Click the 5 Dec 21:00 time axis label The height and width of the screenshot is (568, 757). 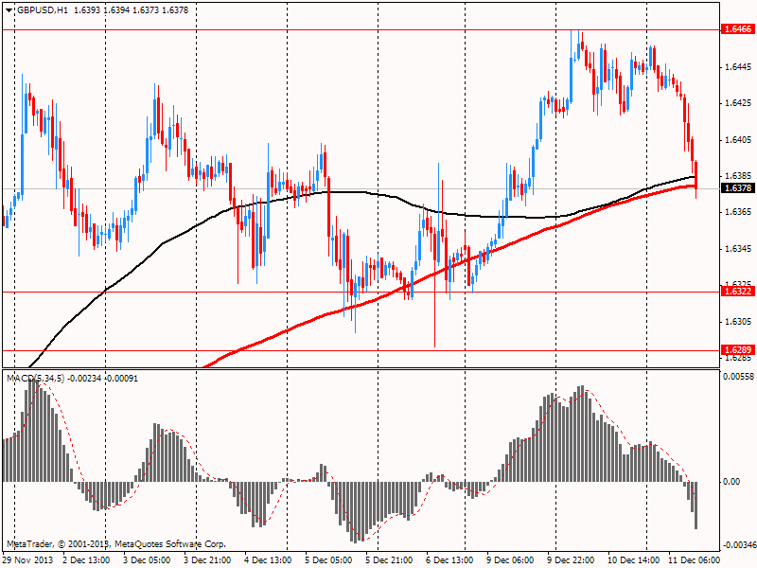pyautogui.click(x=389, y=560)
